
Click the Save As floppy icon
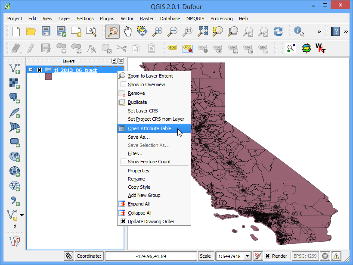61,31
